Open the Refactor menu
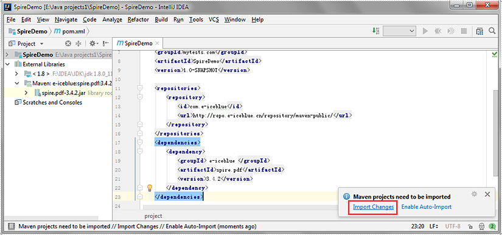This screenshot has height=235, width=502. (x=138, y=19)
